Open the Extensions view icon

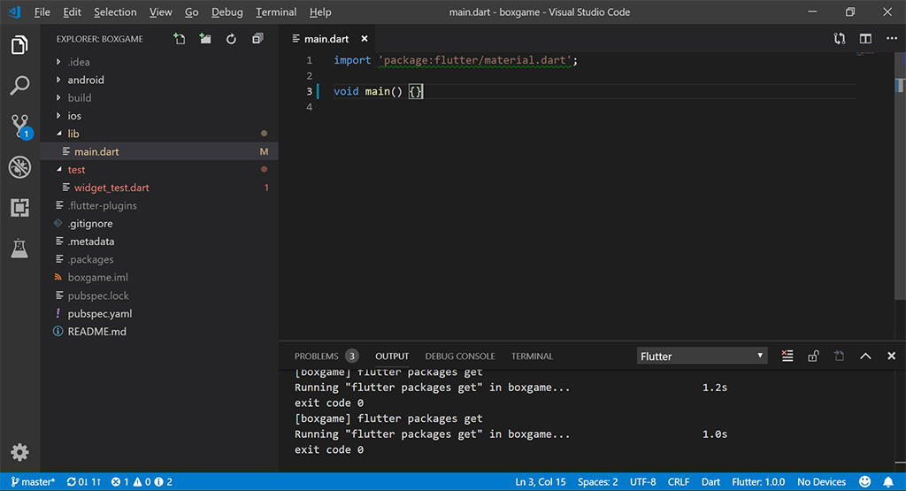click(x=19, y=208)
